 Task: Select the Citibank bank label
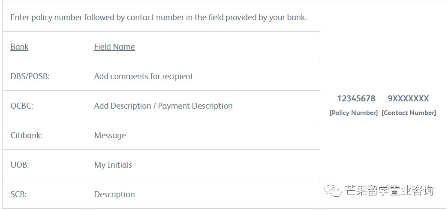click(x=26, y=136)
